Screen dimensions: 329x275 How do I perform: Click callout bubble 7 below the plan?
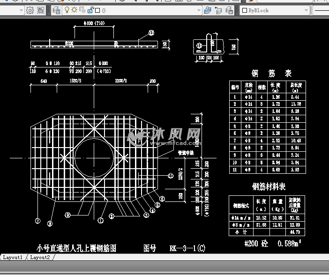(x=38, y=221)
